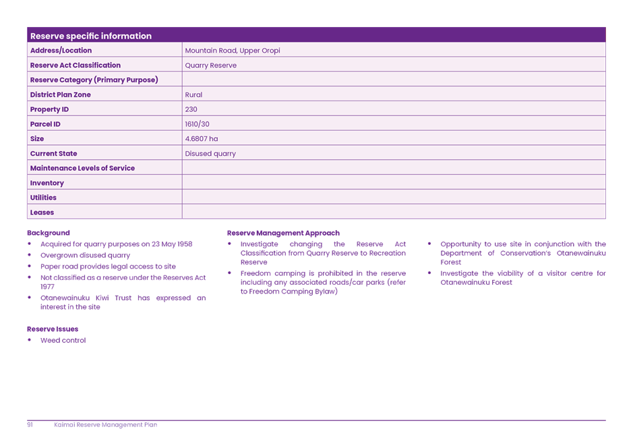Select the 'Address/Location' row label
633x448 pixels.
point(61,51)
